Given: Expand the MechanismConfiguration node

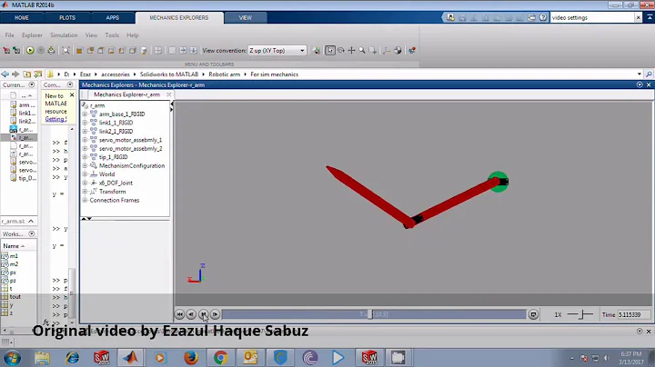Looking at the screenshot, I should pos(85,165).
